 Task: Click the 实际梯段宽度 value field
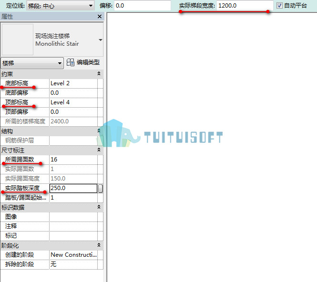[x=245, y=5]
